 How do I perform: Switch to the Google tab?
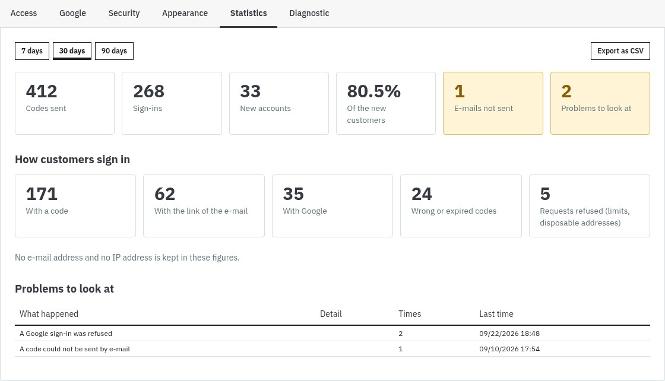tap(72, 13)
